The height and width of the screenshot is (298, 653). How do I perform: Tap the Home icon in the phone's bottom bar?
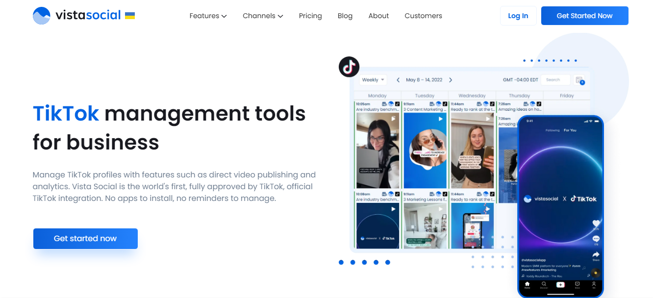(527, 285)
